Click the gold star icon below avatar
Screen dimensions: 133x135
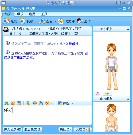(107, 94)
